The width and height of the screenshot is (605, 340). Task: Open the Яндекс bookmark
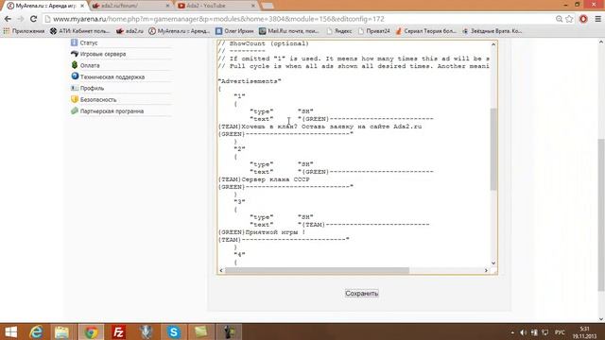pos(338,31)
